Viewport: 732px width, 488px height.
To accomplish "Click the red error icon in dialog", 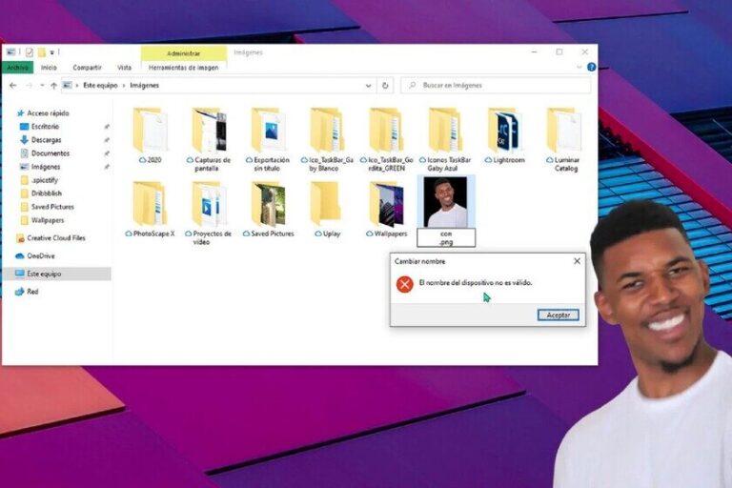I will tap(405, 284).
